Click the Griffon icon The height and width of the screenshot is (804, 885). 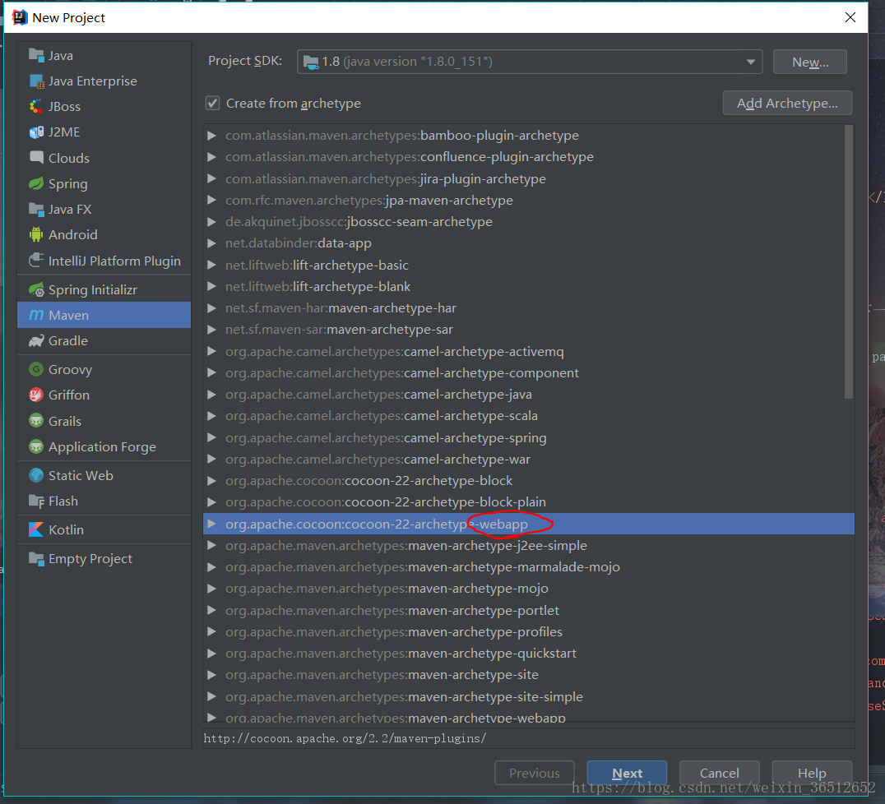(x=36, y=395)
